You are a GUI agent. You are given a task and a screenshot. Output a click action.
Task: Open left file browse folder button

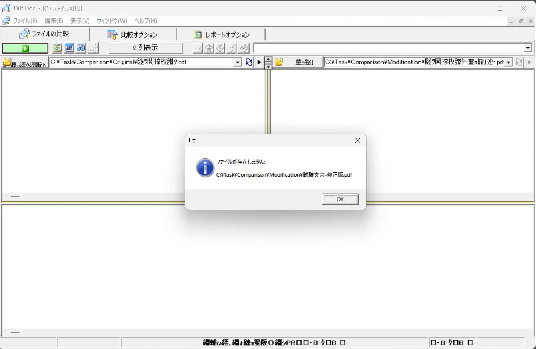(x=25, y=62)
